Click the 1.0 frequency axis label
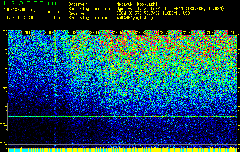The image size is (240, 152). point(3,68)
